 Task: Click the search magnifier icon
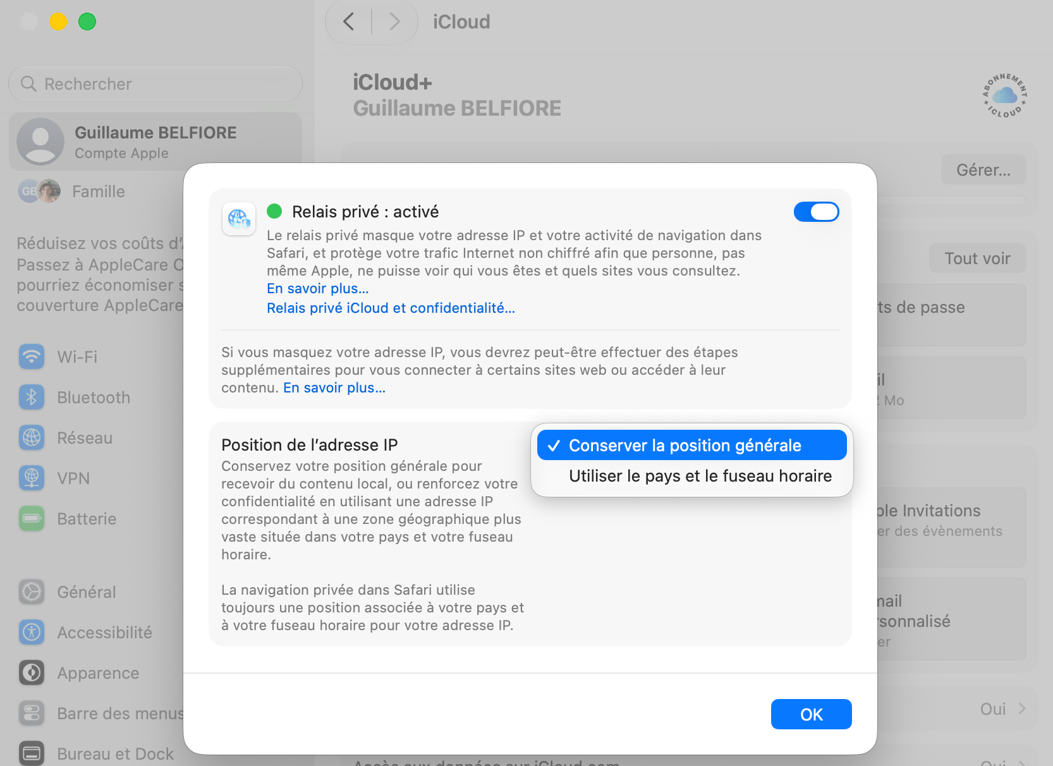[x=28, y=83]
